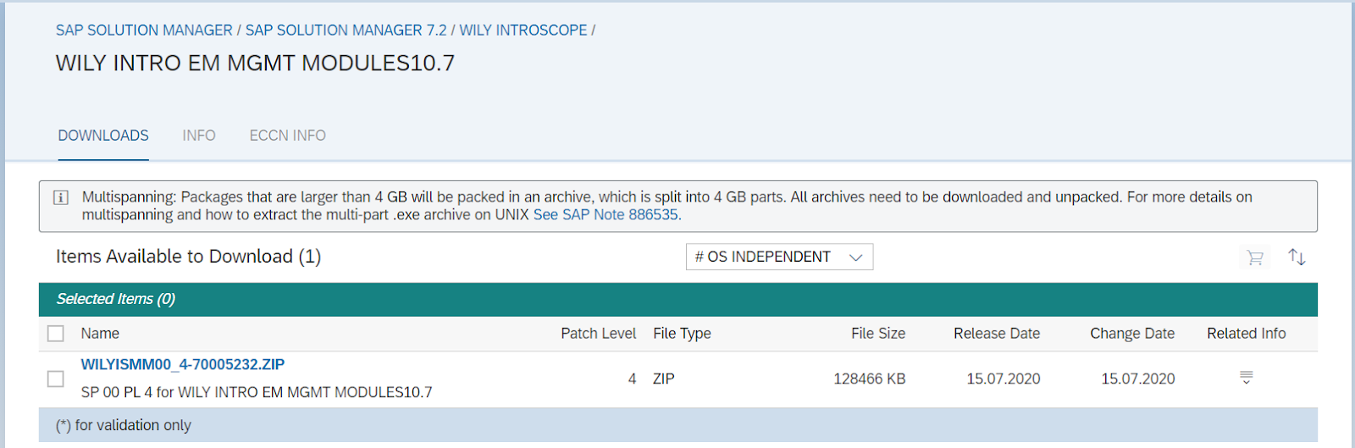Click Selected Items (0) bar
The width and height of the screenshot is (1355, 448).
(x=678, y=299)
